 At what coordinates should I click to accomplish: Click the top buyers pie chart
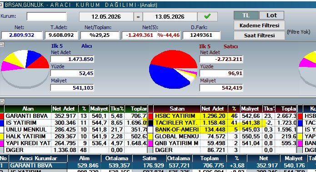pyautogui.click(x=25, y=69)
